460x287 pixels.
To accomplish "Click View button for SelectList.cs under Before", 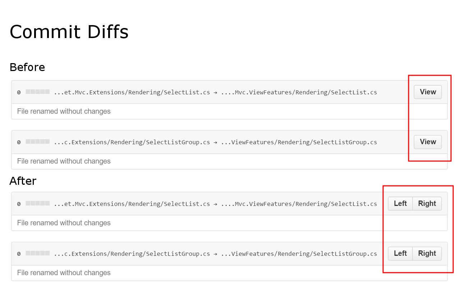I will coord(428,92).
